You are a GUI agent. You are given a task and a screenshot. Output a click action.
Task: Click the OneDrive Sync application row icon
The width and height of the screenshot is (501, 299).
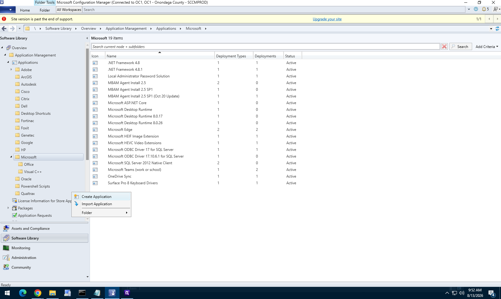click(x=95, y=176)
